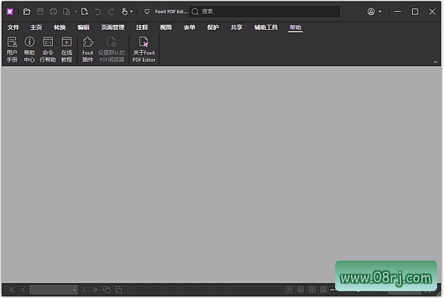This screenshot has width=444, height=298.
Task: Open the 帮助中心 help center
Action: pos(29,49)
